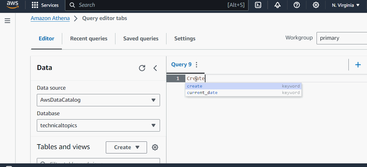Go to the Amazon Athena breadcrumb link

pos(50,18)
